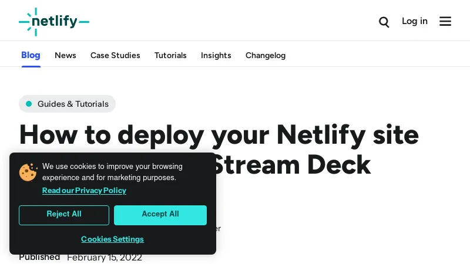Open search with the magnifying glass icon
This screenshot has width=470, height=264.
[x=384, y=22]
